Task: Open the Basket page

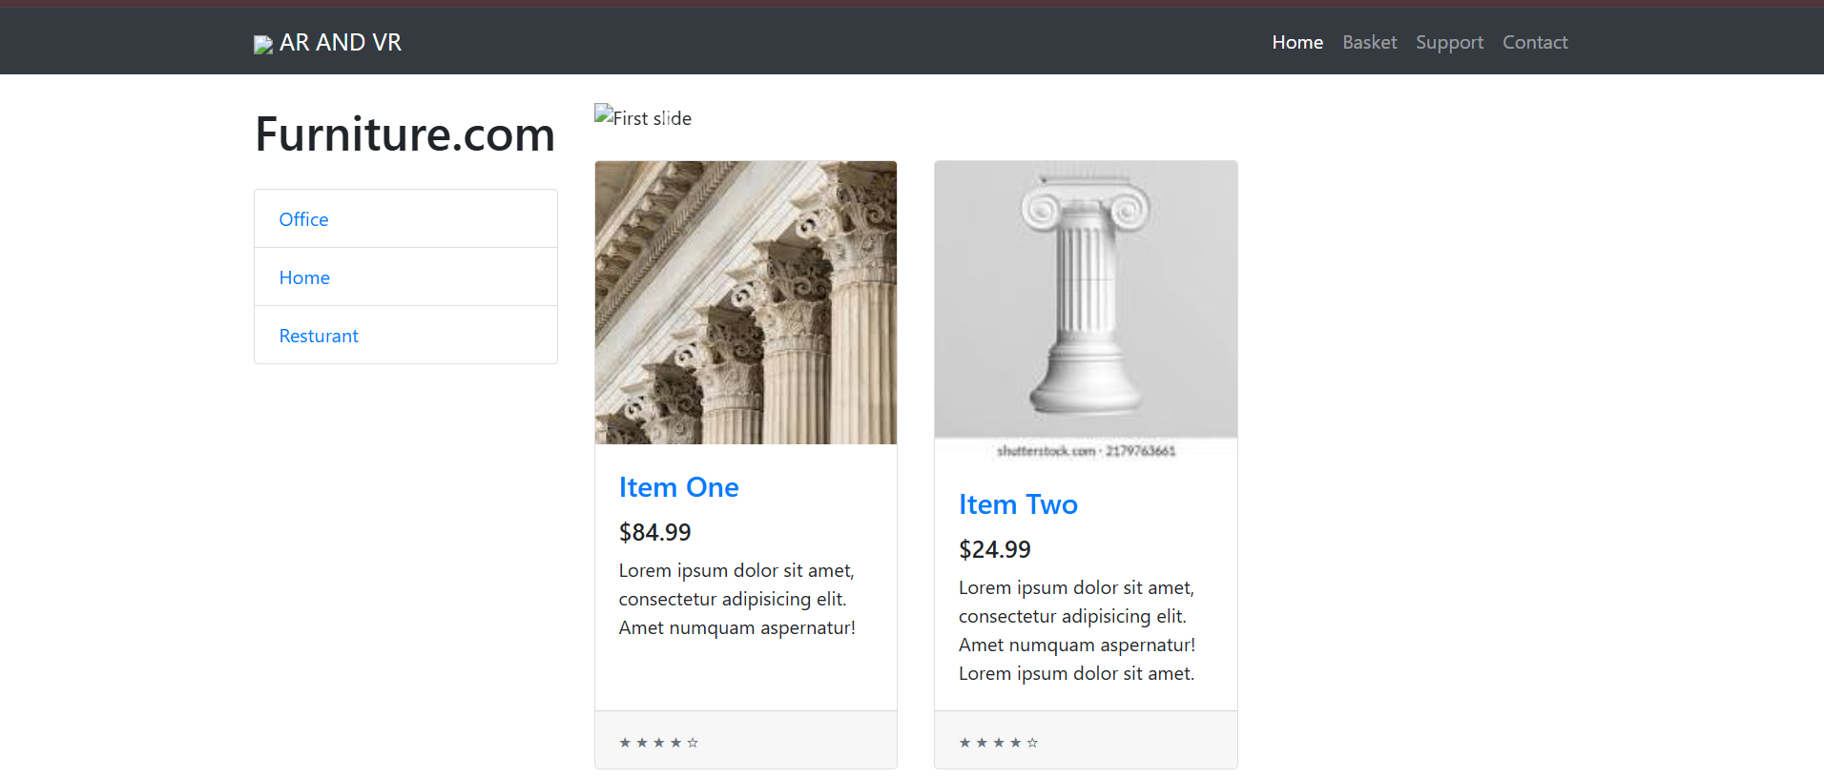Action: pos(1369,43)
